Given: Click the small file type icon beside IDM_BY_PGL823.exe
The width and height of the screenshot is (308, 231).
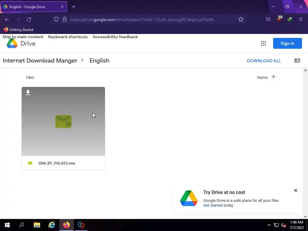Looking at the screenshot, I should click(x=30, y=163).
